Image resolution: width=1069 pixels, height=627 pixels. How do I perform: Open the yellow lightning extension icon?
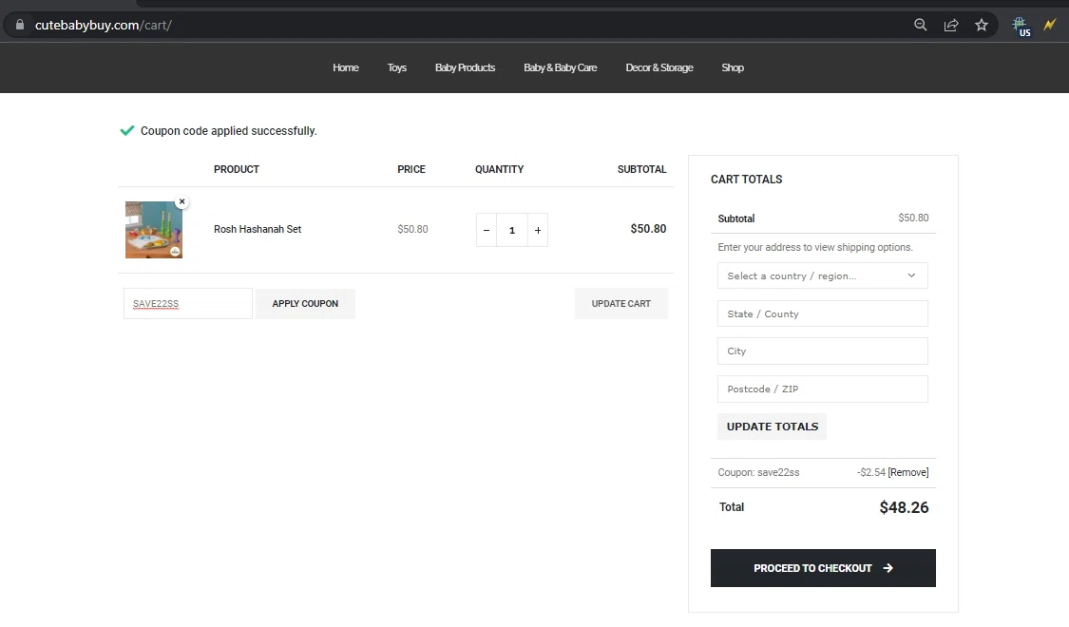[x=1050, y=26]
